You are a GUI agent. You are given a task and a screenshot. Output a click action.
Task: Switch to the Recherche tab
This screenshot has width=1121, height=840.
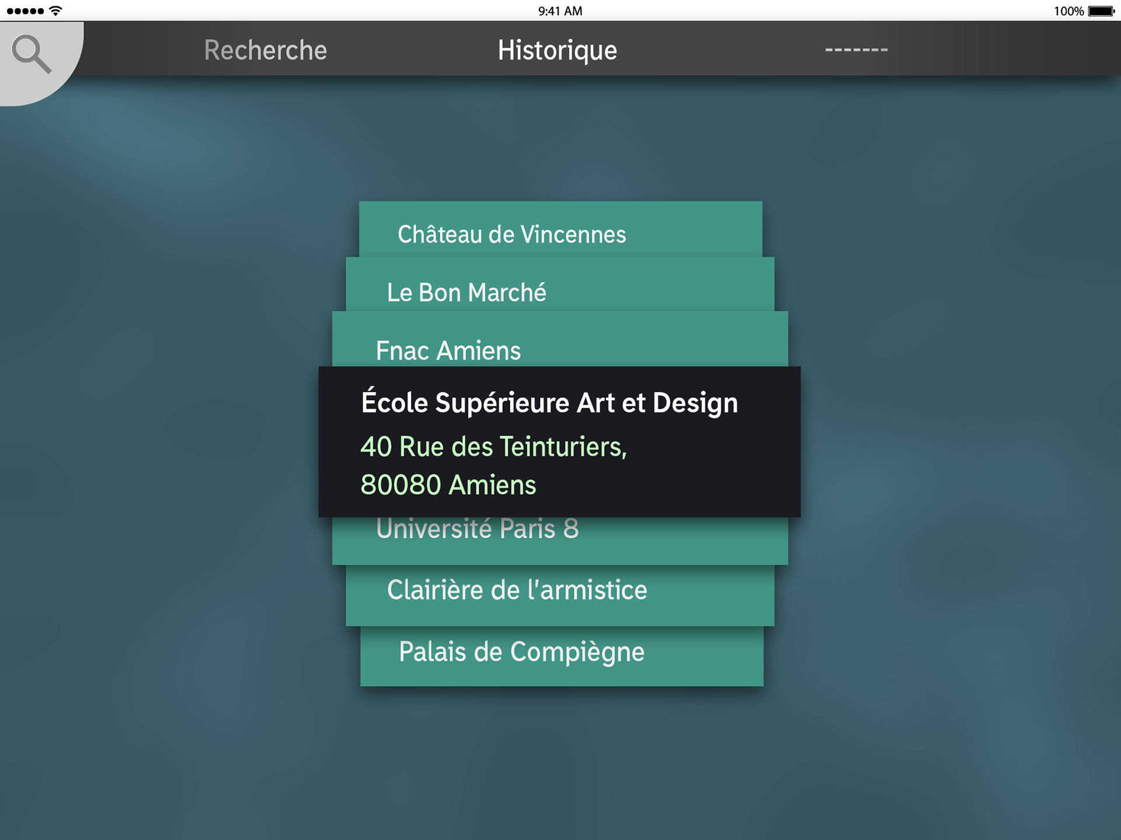tap(265, 50)
